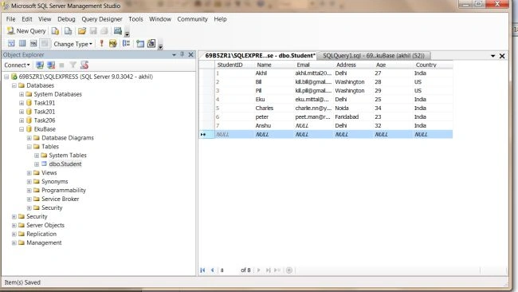Click the Registered Servers toolbar icon
Screen dimensions: 518x292
point(118,31)
